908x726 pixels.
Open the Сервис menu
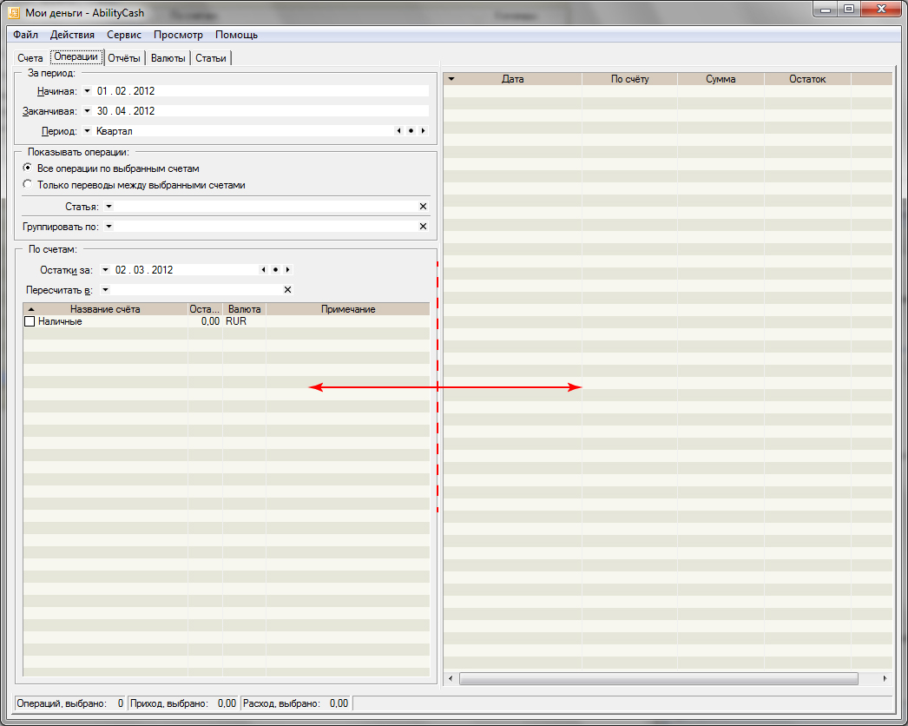(x=124, y=35)
